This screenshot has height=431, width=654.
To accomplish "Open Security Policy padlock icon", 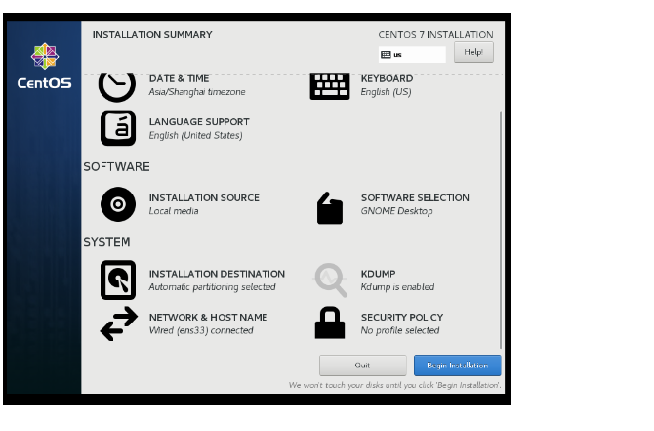I will coord(330,323).
